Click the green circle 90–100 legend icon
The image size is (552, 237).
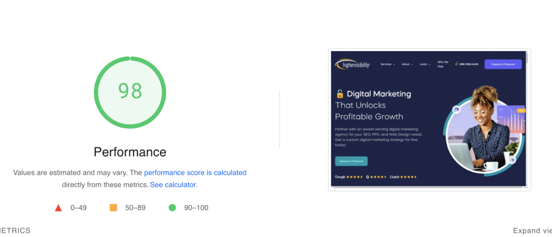click(172, 208)
